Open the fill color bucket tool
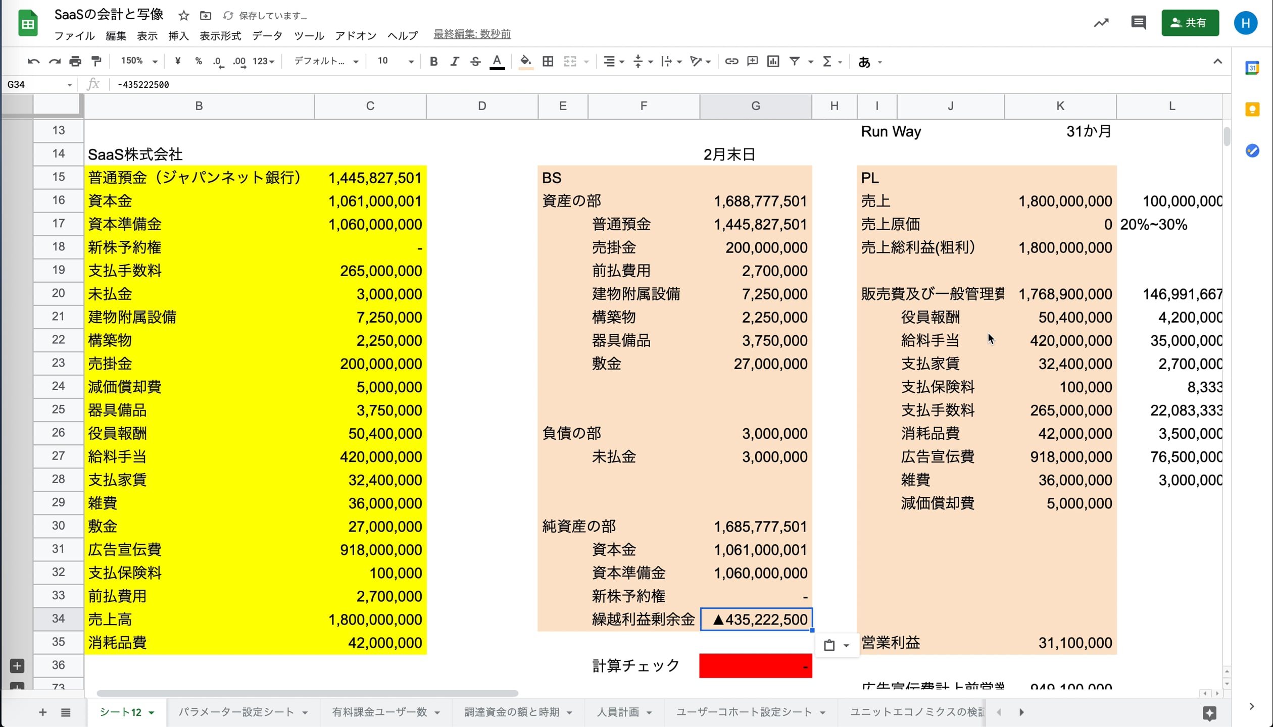Screen dimensions: 1273x727 pos(525,62)
